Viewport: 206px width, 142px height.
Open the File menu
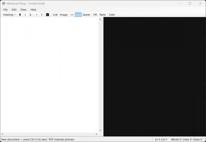point(5,10)
